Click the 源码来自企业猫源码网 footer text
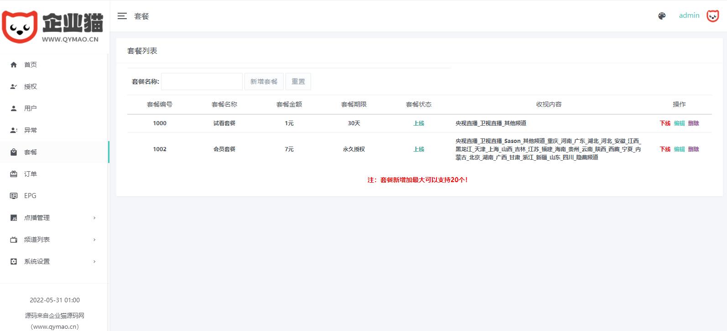 (55, 316)
